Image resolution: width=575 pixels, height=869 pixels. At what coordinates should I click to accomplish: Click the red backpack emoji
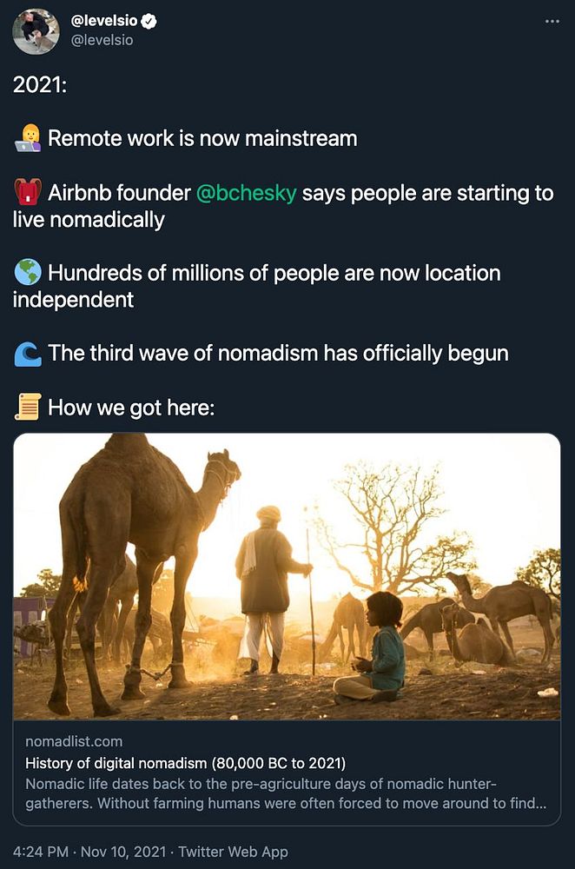coord(28,192)
